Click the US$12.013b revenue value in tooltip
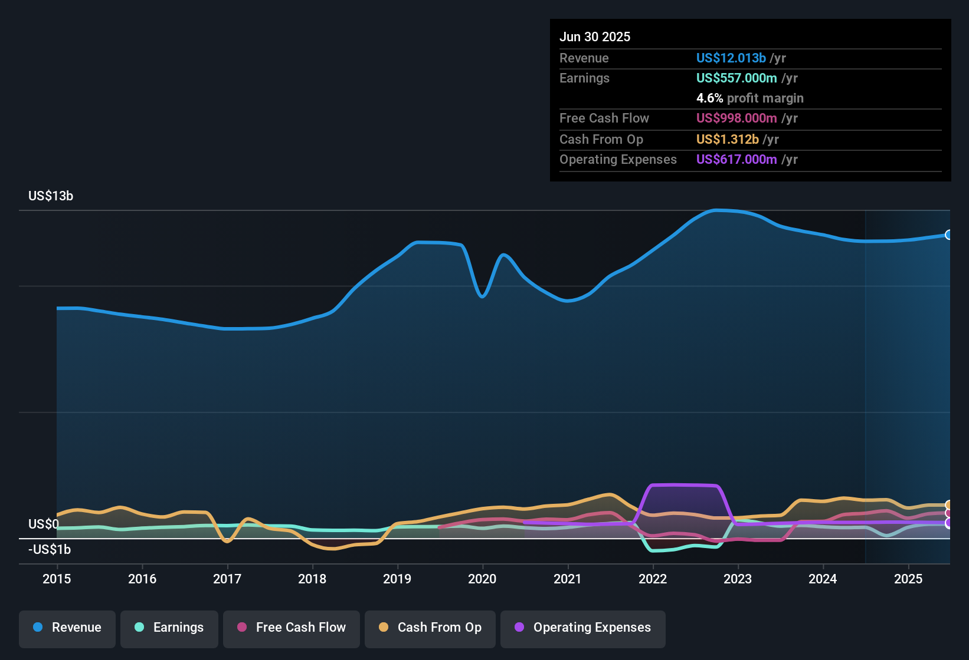 tap(731, 58)
